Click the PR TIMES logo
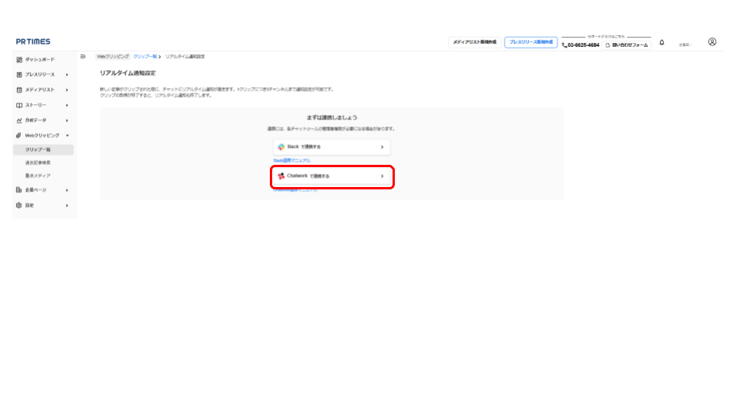This screenshot has width=736, height=414. (33, 41)
